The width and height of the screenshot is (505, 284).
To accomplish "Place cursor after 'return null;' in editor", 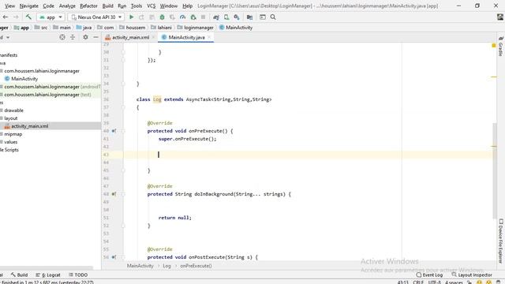I will click(192, 218).
